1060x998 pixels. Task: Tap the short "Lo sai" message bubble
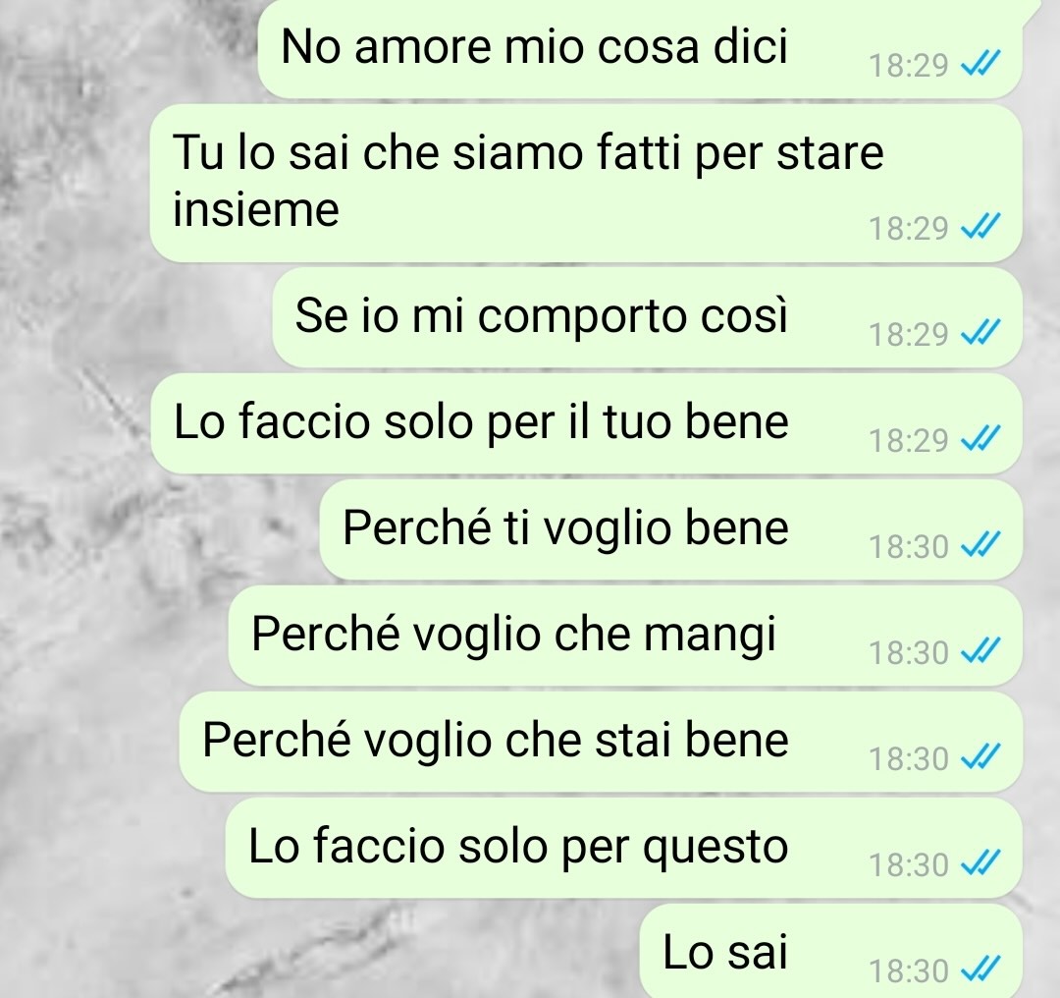(831, 951)
